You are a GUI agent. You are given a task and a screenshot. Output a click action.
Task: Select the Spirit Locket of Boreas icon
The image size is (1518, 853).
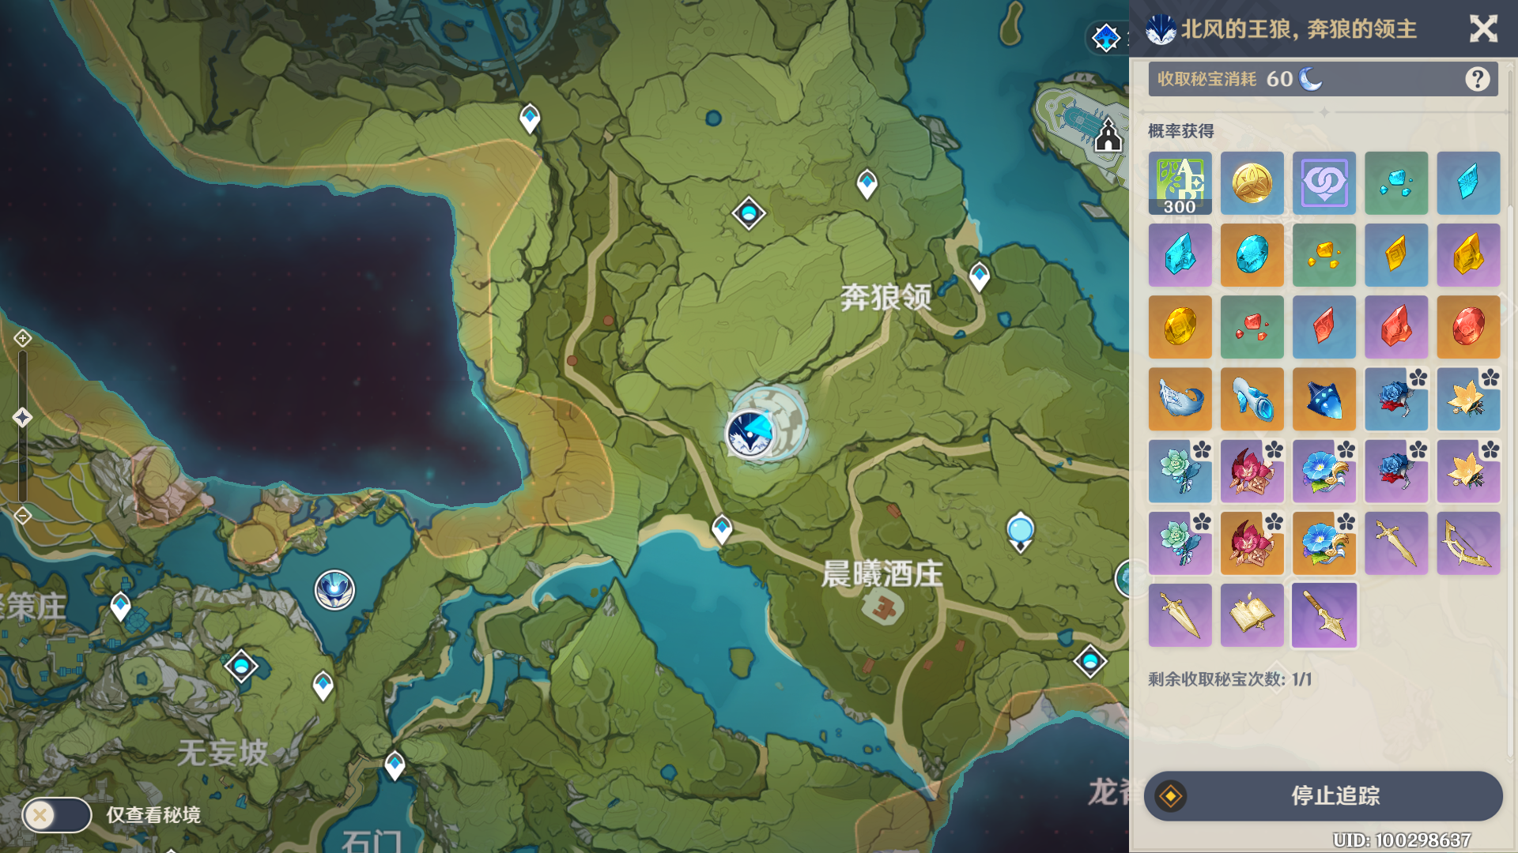click(1324, 399)
